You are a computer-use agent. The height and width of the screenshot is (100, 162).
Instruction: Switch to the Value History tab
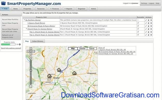[x=38, y=41]
